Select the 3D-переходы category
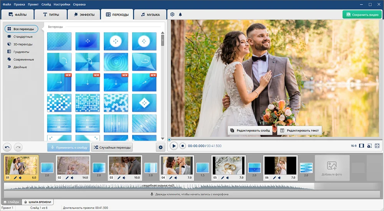Viewport: 384px width, 211px height. tap(23, 44)
